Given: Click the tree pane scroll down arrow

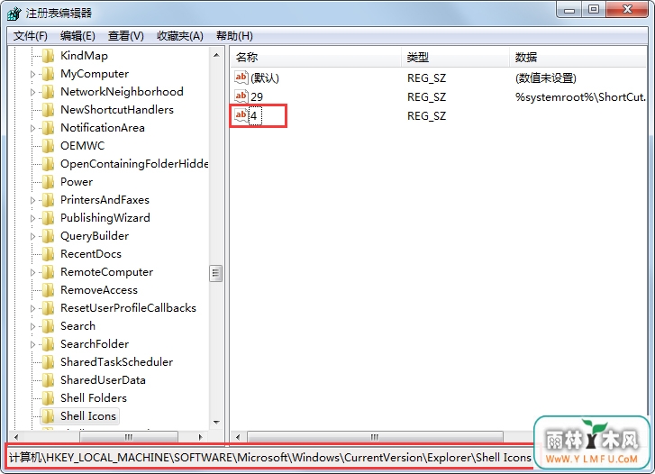Looking at the screenshot, I should pos(216,422).
